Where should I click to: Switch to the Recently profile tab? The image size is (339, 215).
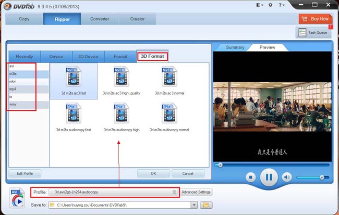[x=24, y=57]
